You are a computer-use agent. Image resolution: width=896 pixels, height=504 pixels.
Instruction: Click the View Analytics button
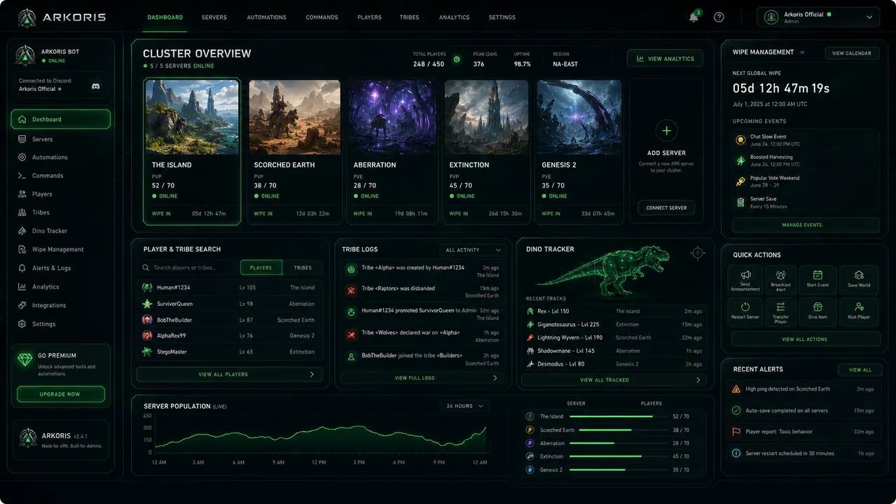666,59
